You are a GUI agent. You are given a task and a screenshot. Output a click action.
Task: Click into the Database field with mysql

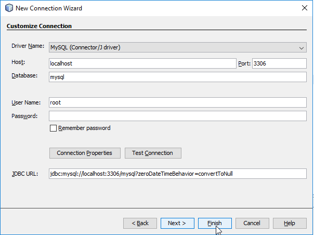point(178,77)
